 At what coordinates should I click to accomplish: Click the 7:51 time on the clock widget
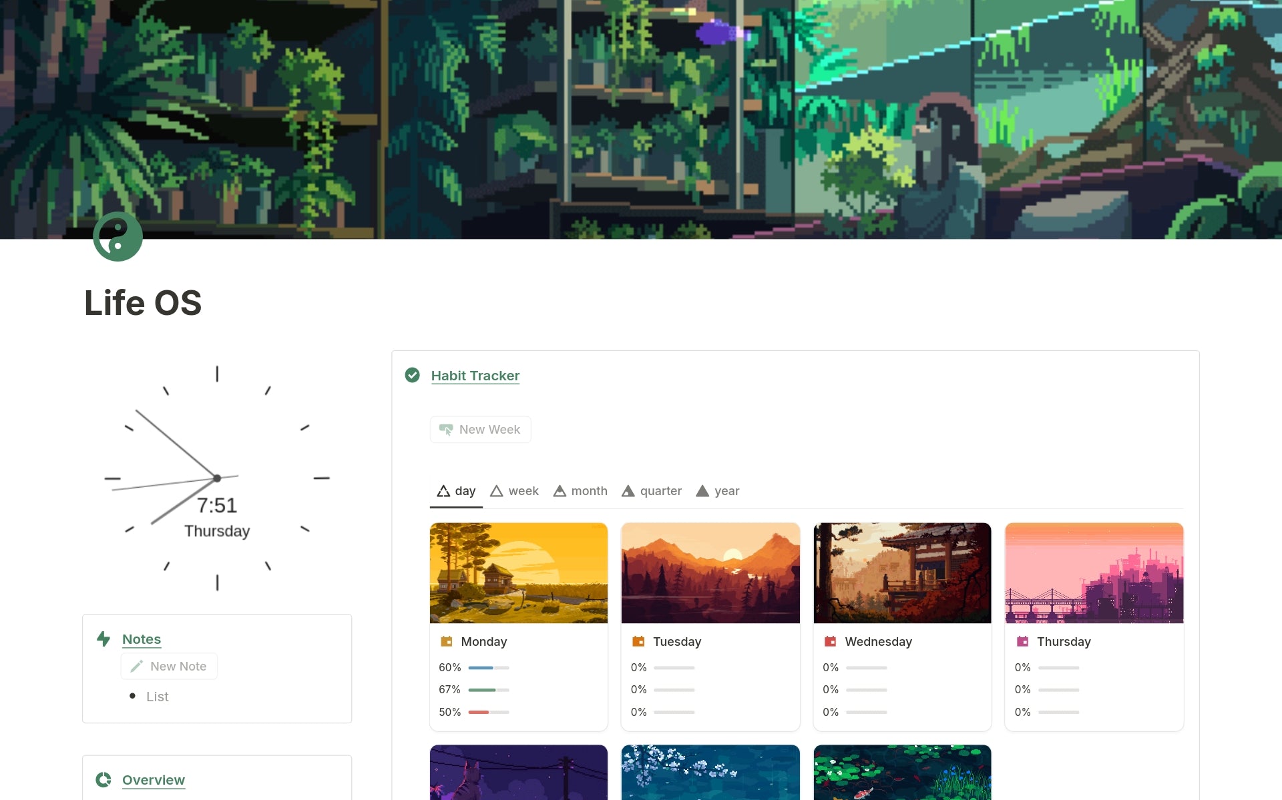[x=217, y=505]
